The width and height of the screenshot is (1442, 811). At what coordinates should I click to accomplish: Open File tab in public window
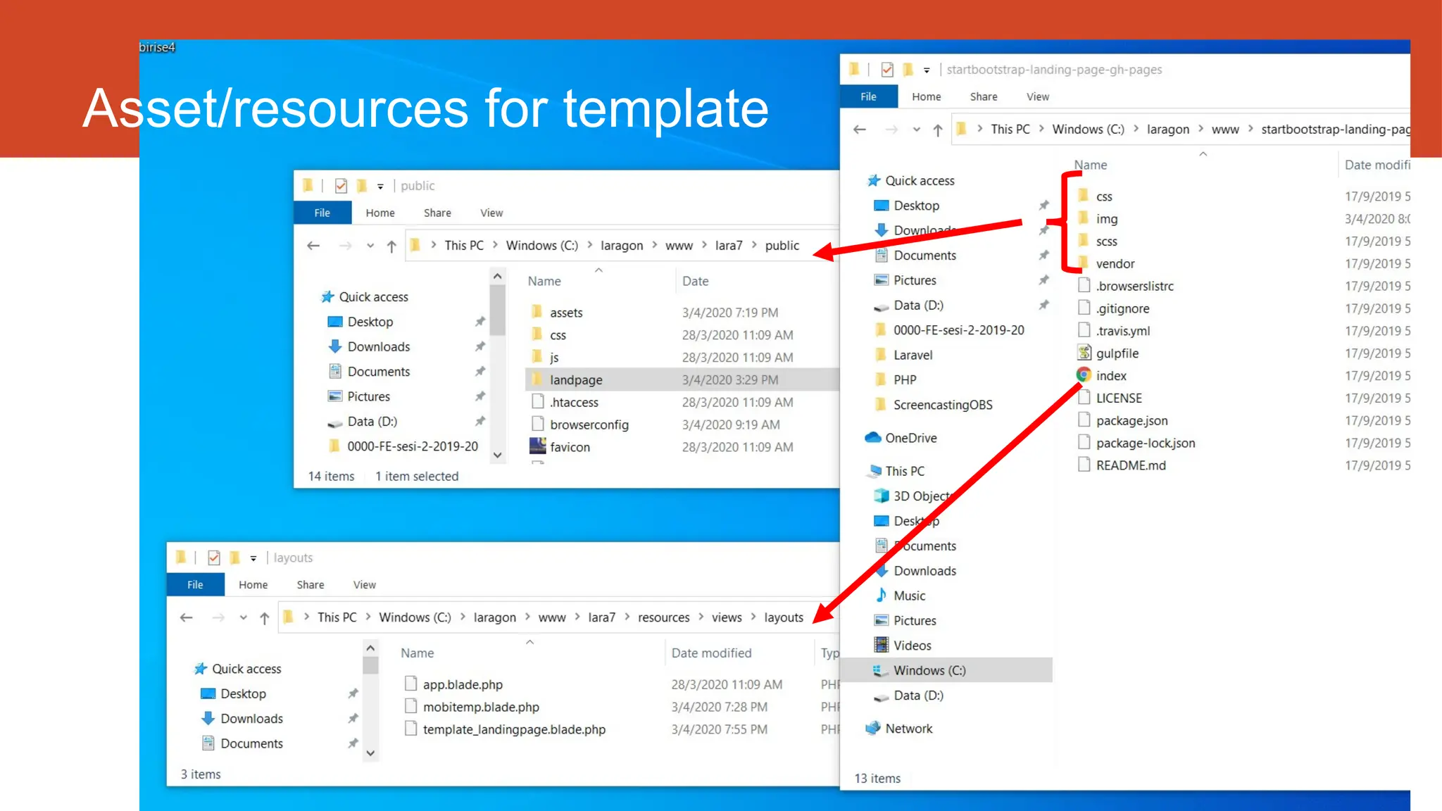[x=322, y=213]
